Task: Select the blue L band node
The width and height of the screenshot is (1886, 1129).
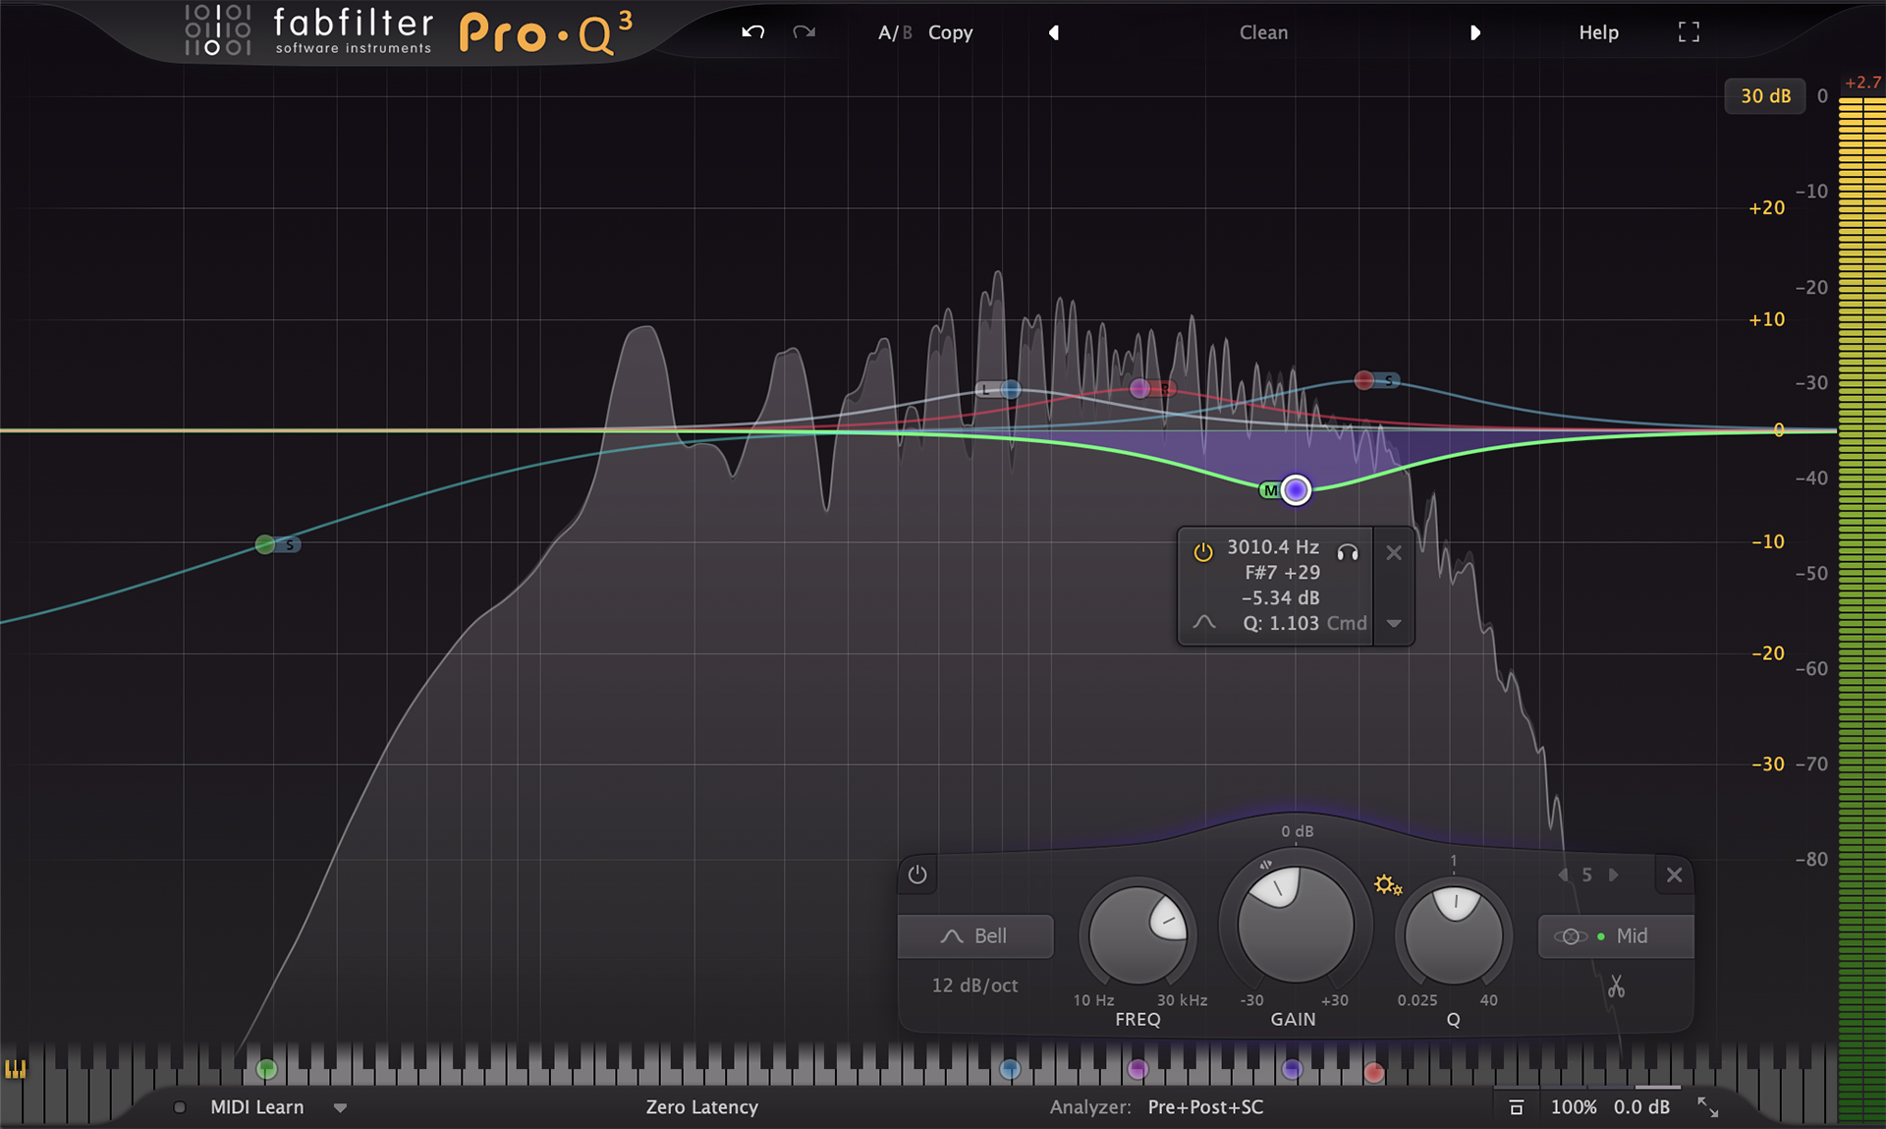Action: click(x=1011, y=390)
